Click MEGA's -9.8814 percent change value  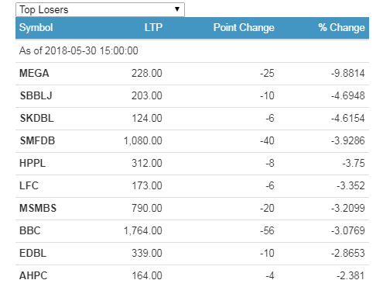coord(348,73)
